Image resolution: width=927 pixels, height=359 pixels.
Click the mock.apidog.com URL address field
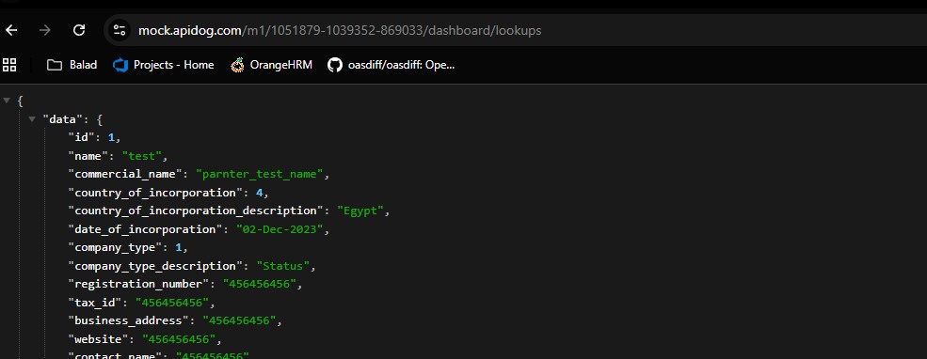(340, 30)
